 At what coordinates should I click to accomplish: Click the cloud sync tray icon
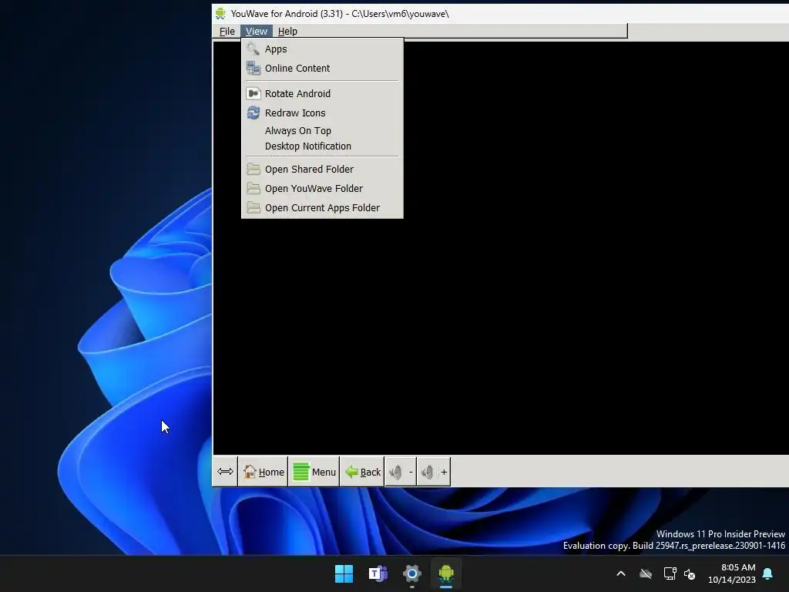(x=646, y=573)
